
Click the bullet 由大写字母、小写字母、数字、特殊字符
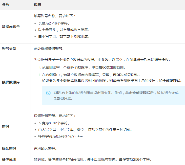tap(85, 130)
